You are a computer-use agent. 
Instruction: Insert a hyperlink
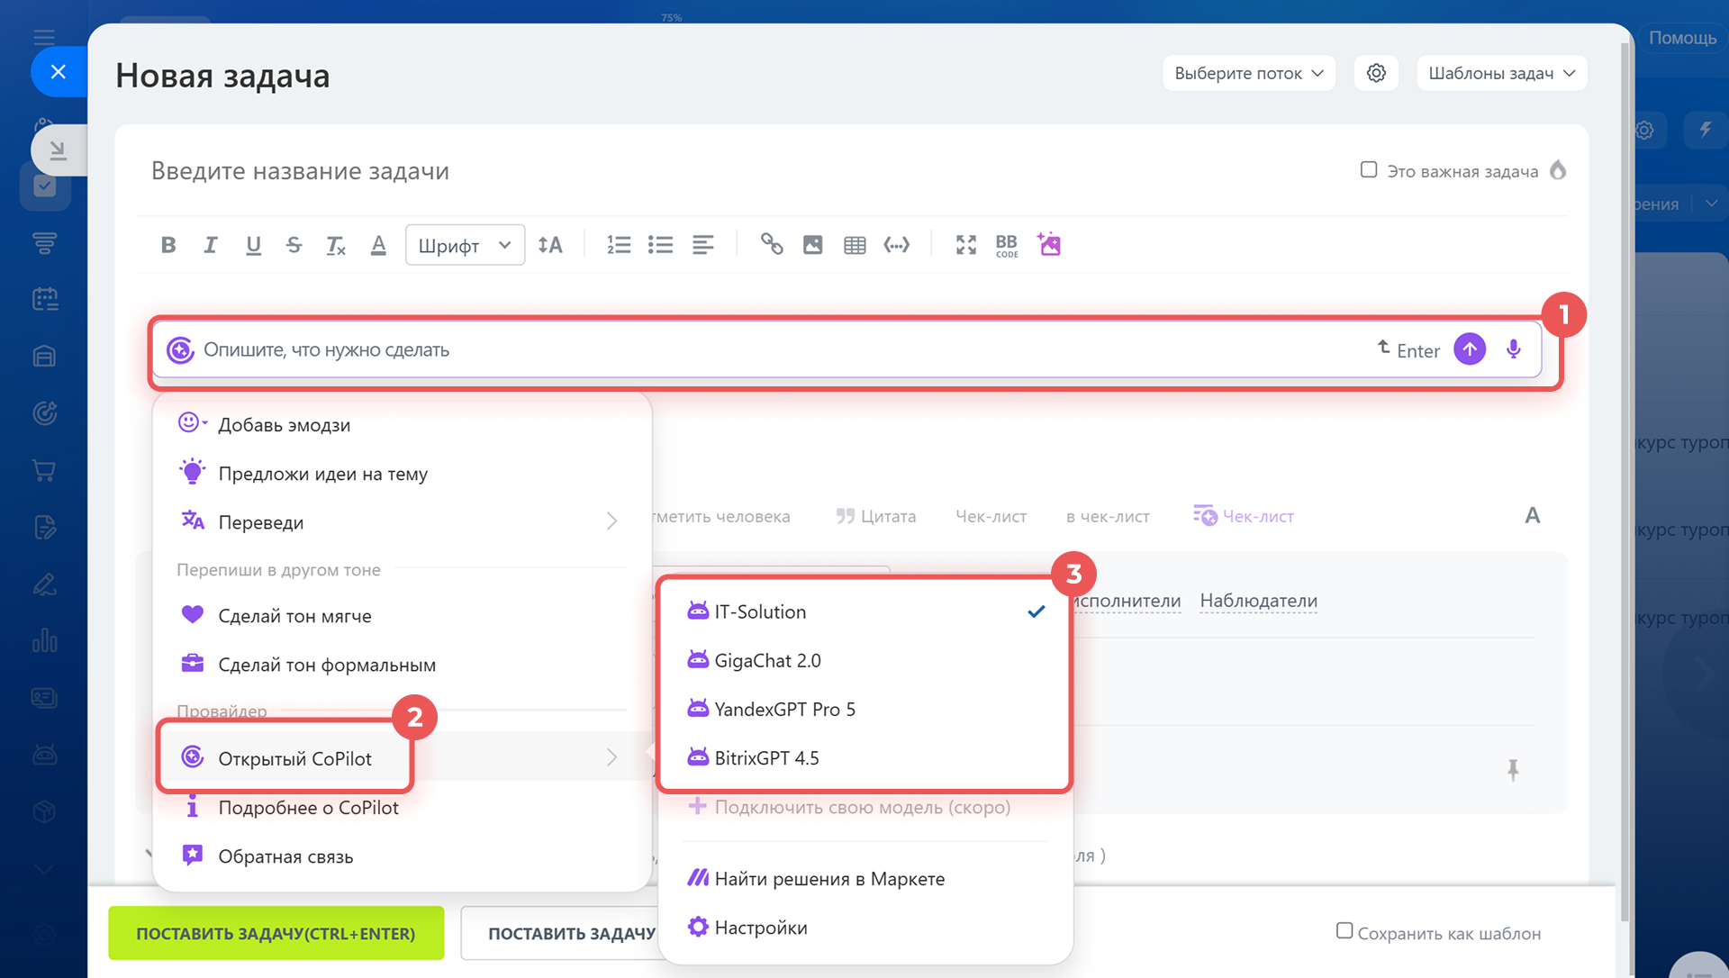tap(772, 244)
